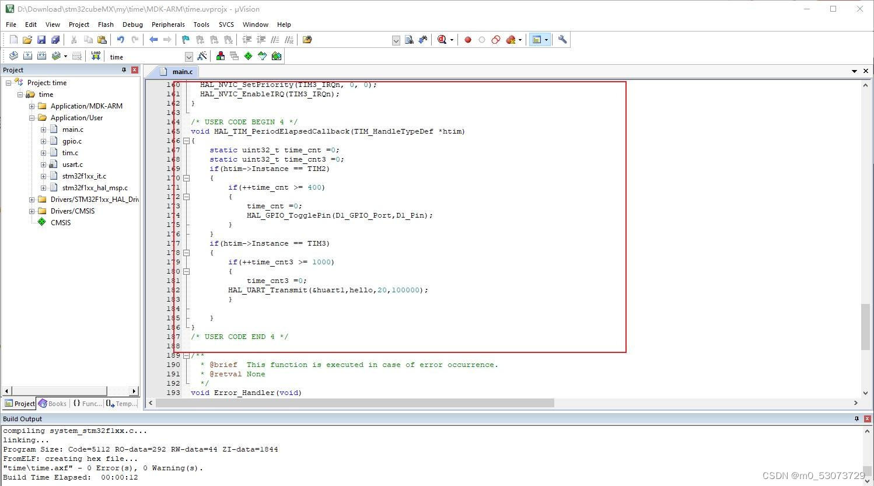Screen dimensions: 874x486
Task: Click the Select Software Packs icon
Action: pyautogui.click(x=263, y=56)
